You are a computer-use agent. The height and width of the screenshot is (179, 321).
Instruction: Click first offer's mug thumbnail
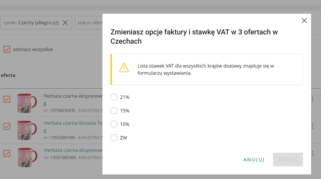click(27, 103)
